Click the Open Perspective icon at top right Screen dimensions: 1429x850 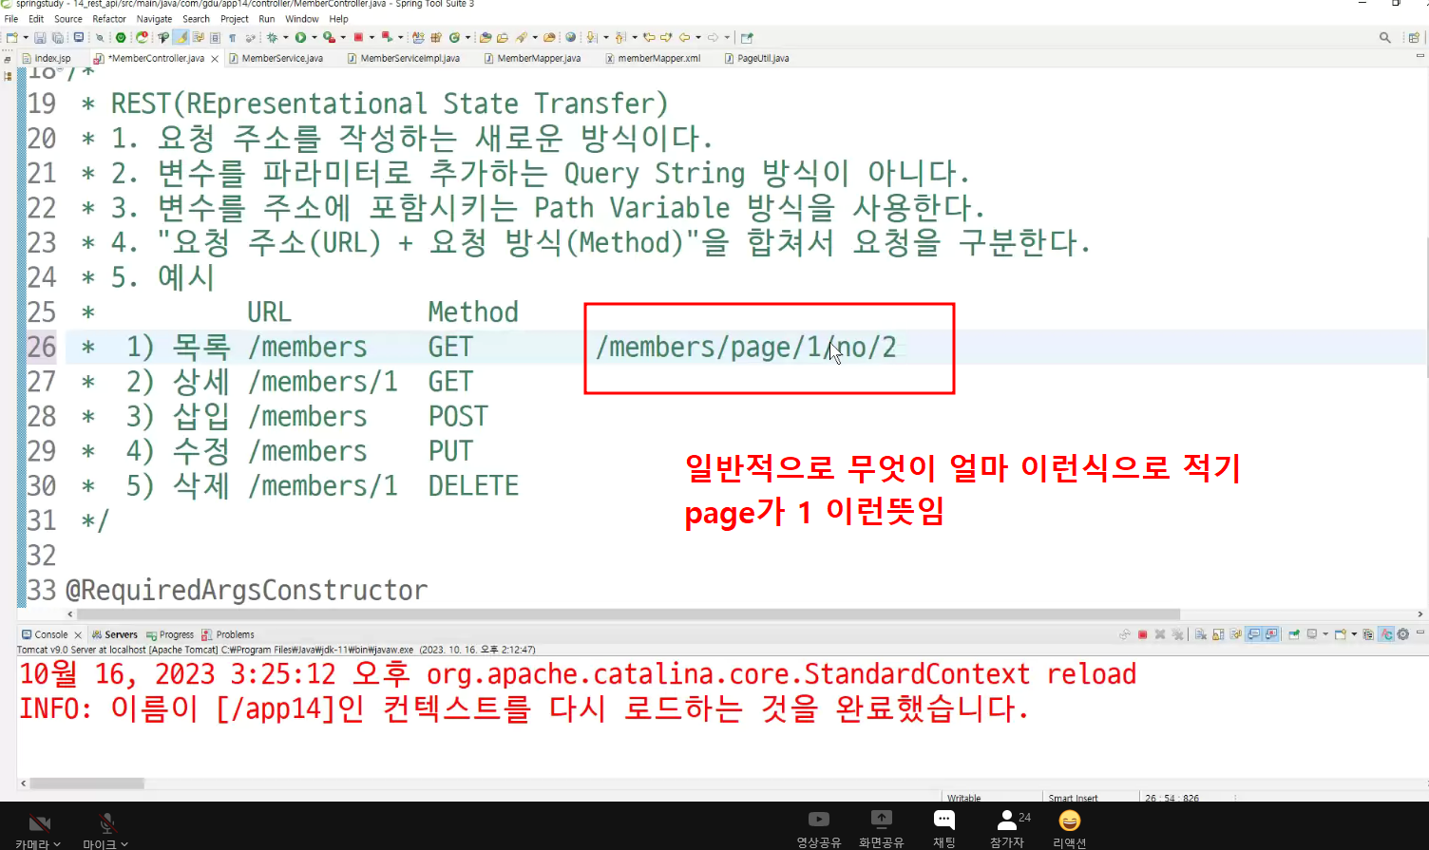(x=1414, y=38)
